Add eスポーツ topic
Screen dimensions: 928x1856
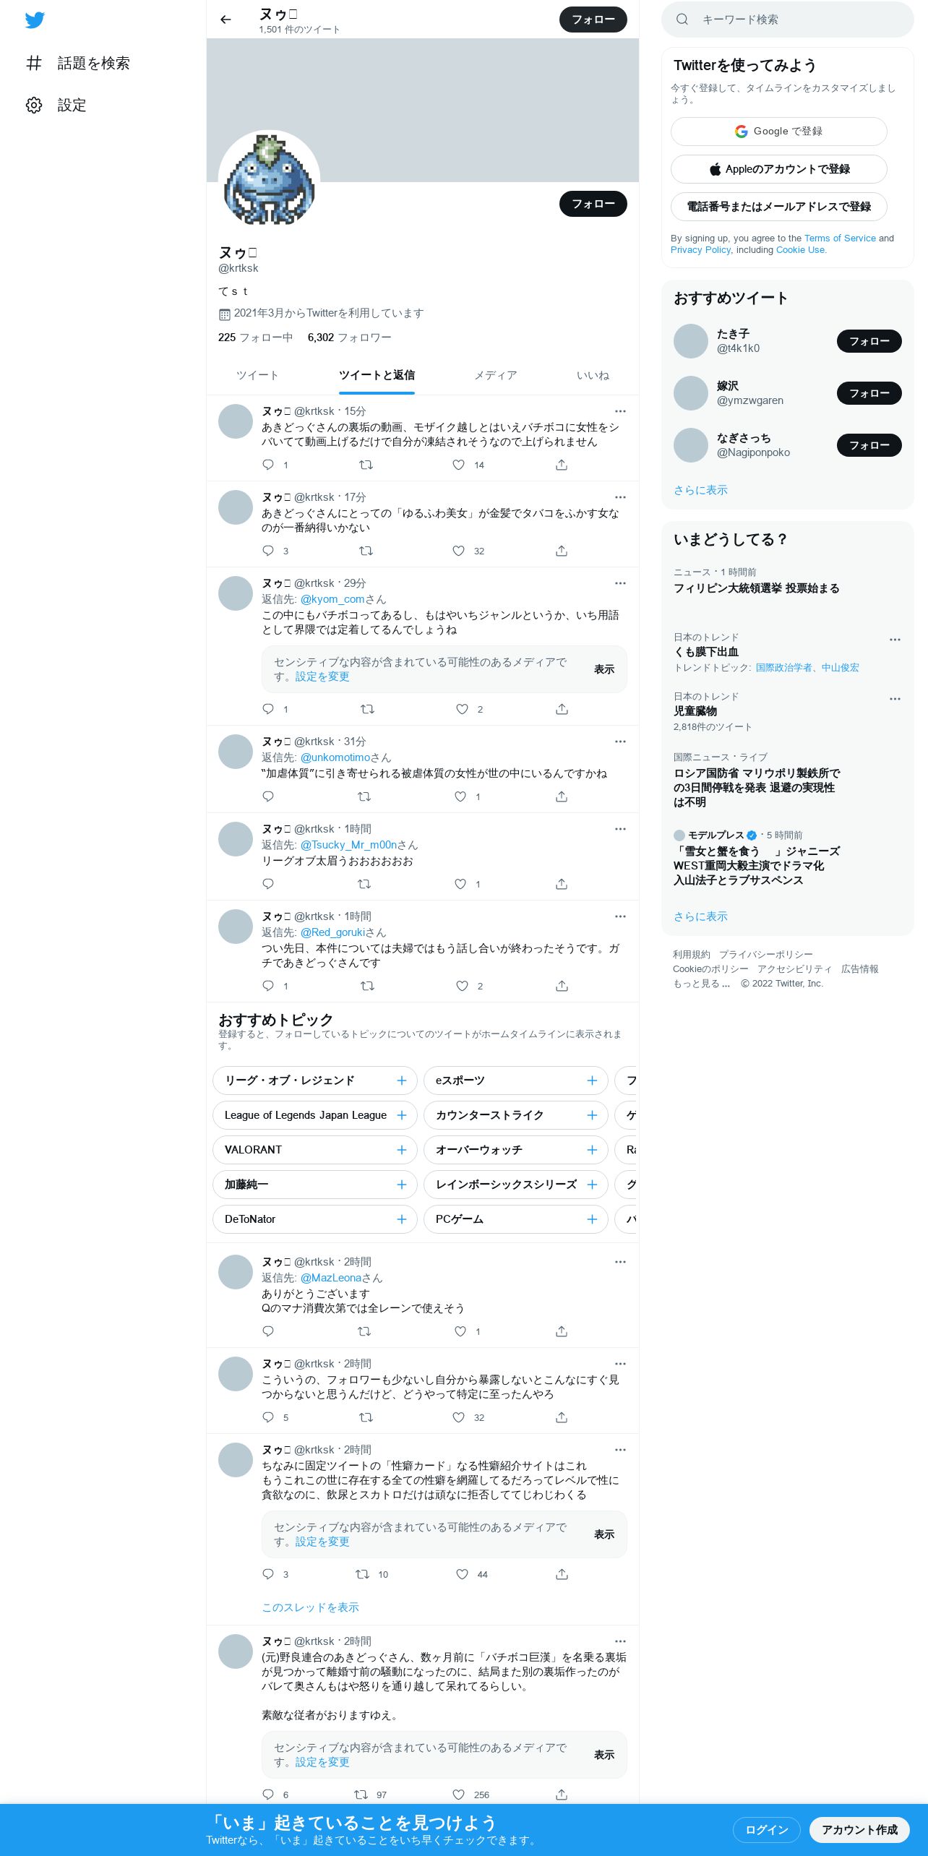(x=592, y=1080)
